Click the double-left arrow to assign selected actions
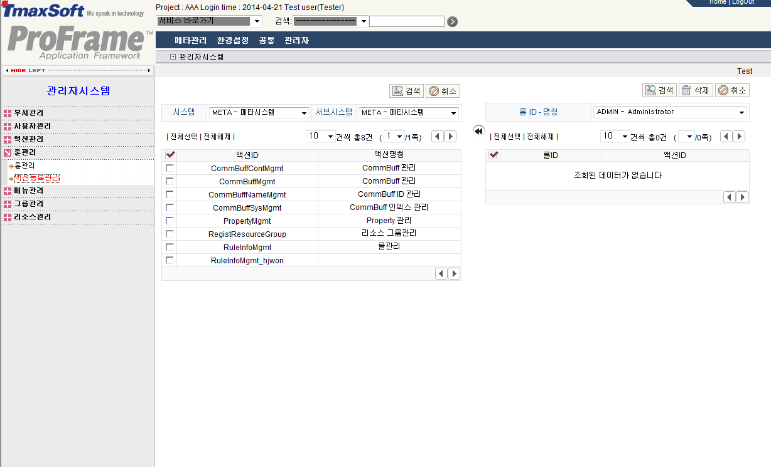The image size is (771, 467). [x=478, y=131]
